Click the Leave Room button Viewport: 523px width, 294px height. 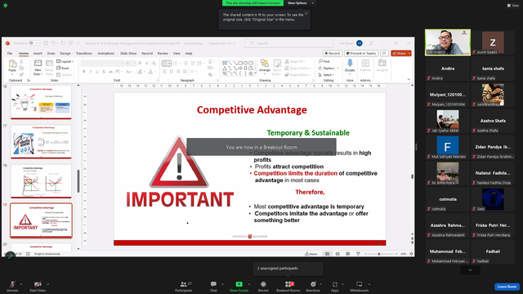[x=507, y=287]
